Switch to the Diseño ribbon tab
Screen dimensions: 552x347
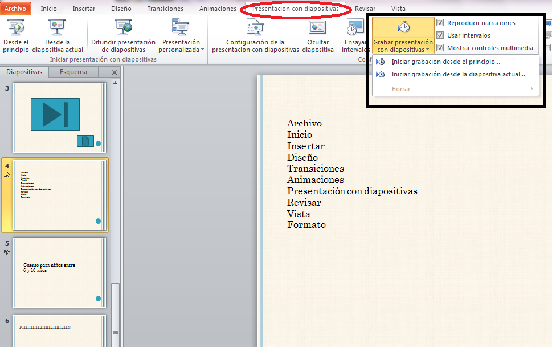[x=121, y=9]
